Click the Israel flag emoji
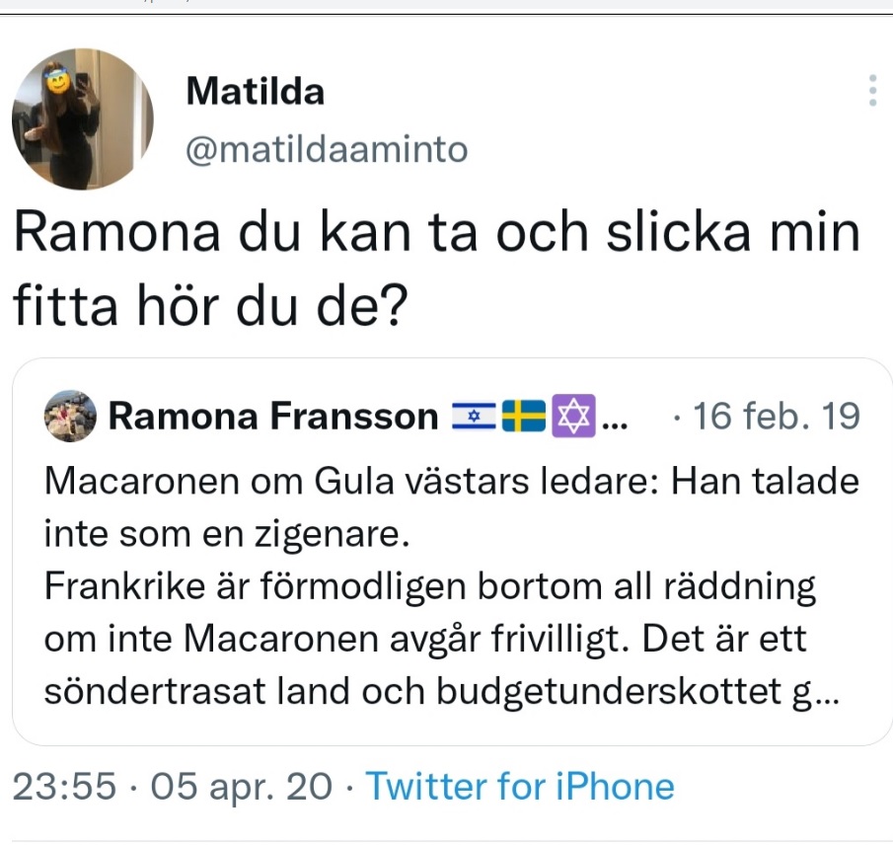893x846 pixels. coord(476,417)
